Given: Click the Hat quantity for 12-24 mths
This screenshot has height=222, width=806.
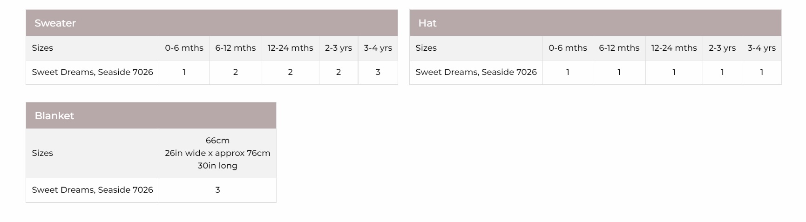Looking at the screenshot, I should (674, 72).
